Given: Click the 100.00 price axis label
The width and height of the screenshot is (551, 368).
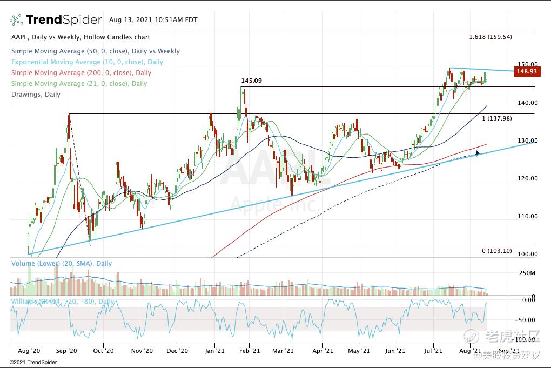Looking at the screenshot, I should click(x=528, y=254).
